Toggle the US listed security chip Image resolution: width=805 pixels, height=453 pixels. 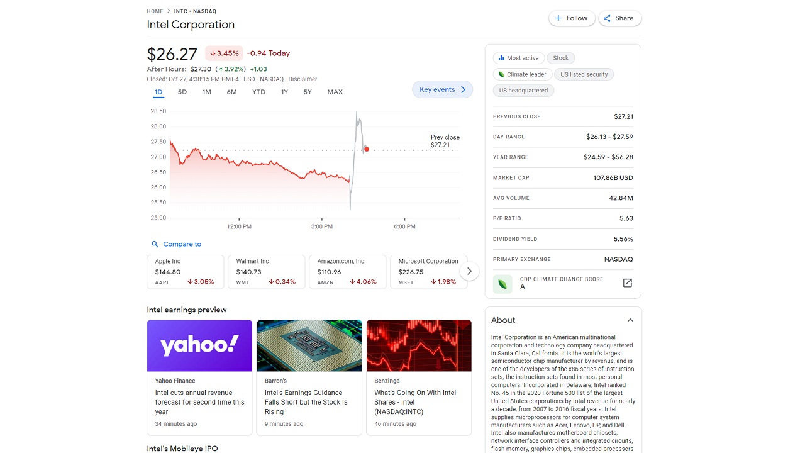pos(584,74)
